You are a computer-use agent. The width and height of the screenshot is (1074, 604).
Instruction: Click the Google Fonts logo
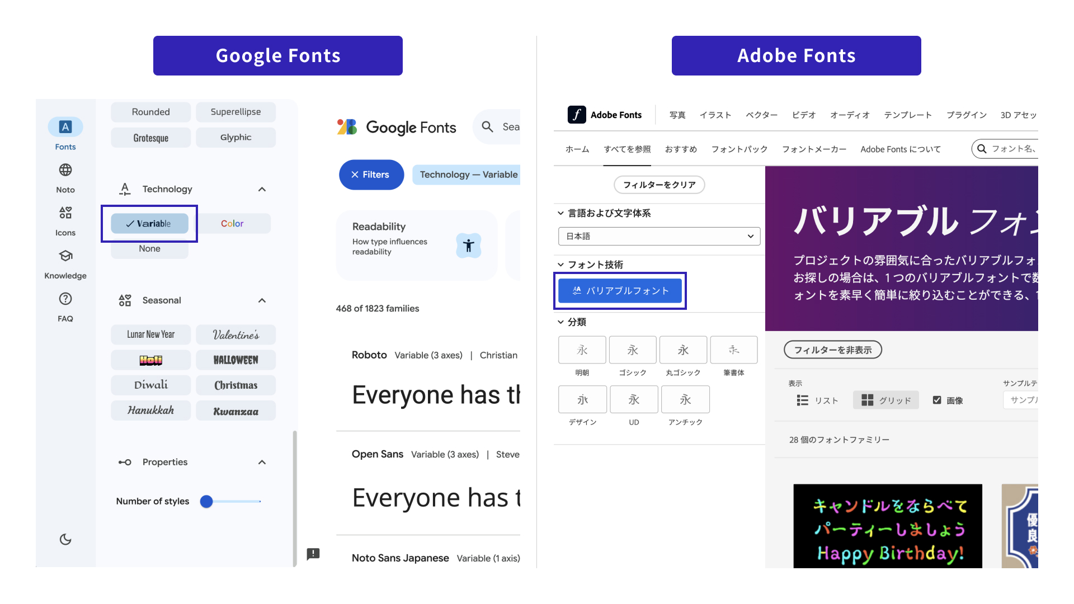(397, 128)
